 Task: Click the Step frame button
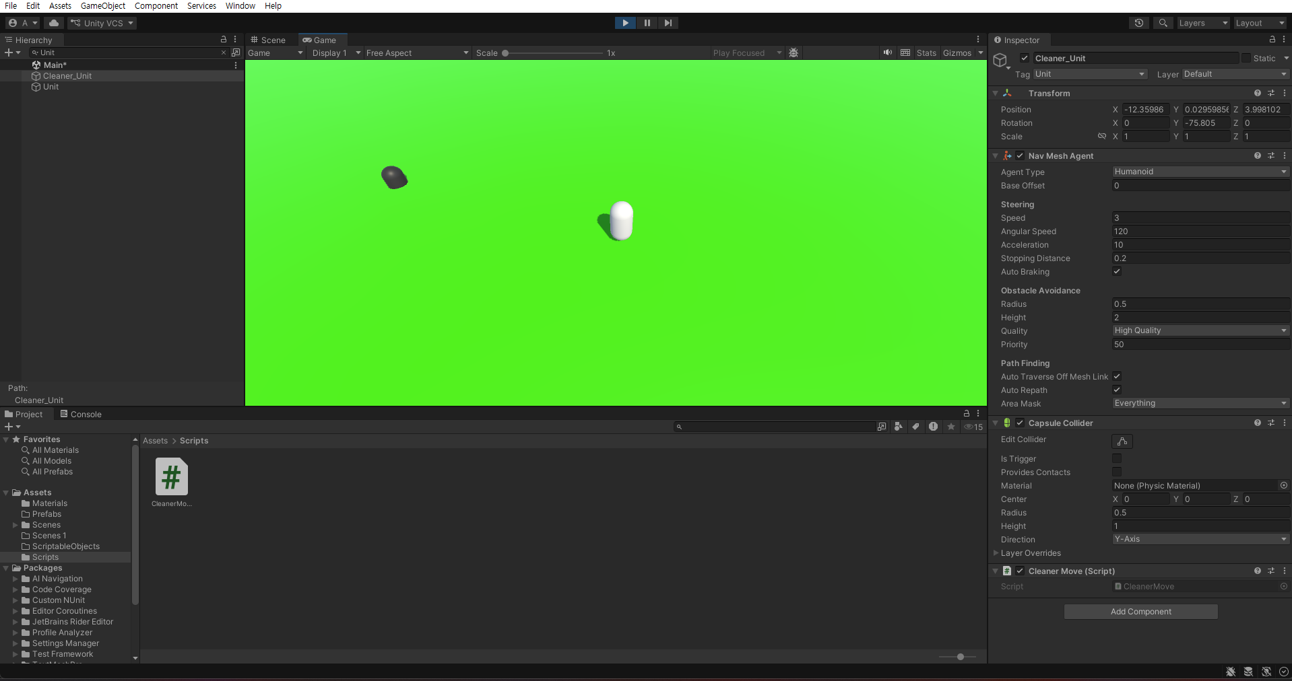point(668,23)
